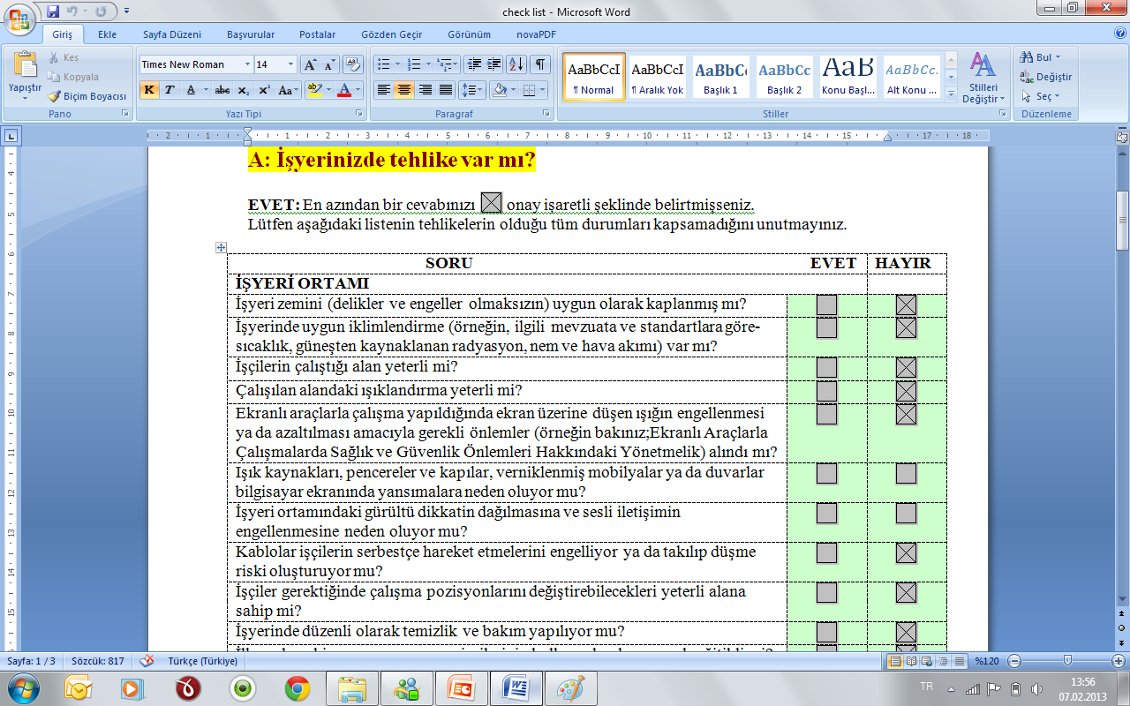Uncheck HAYIR box for 'İşyeri zemini' question
Viewport: 1130px width, 706px height.
(906, 305)
